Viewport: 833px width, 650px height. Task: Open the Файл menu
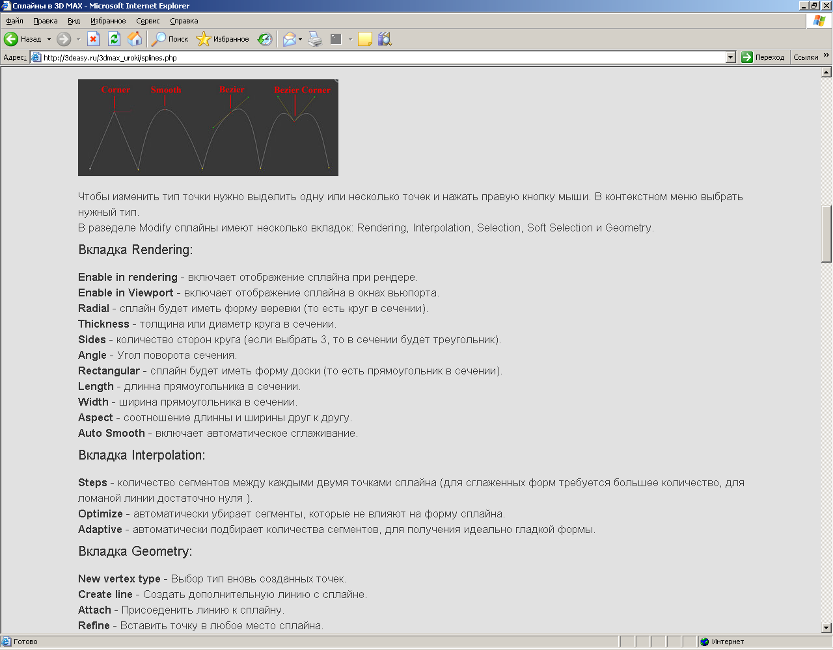click(x=14, y=21)
